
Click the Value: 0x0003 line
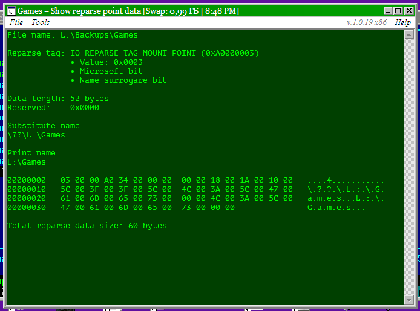(x=111, y=62)
